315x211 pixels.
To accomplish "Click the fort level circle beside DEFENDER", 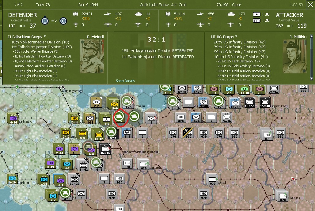I will (45, 21).
